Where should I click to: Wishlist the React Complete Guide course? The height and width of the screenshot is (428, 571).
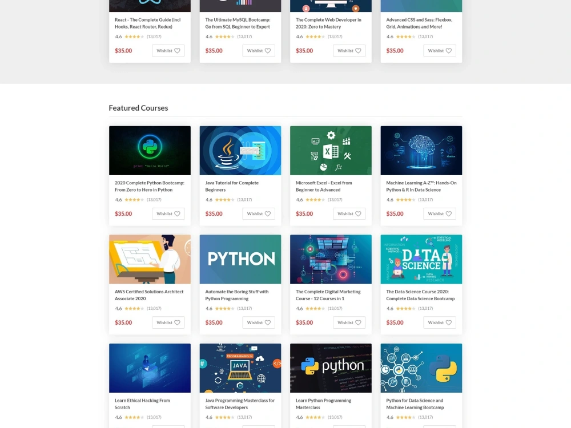[168, 51]
